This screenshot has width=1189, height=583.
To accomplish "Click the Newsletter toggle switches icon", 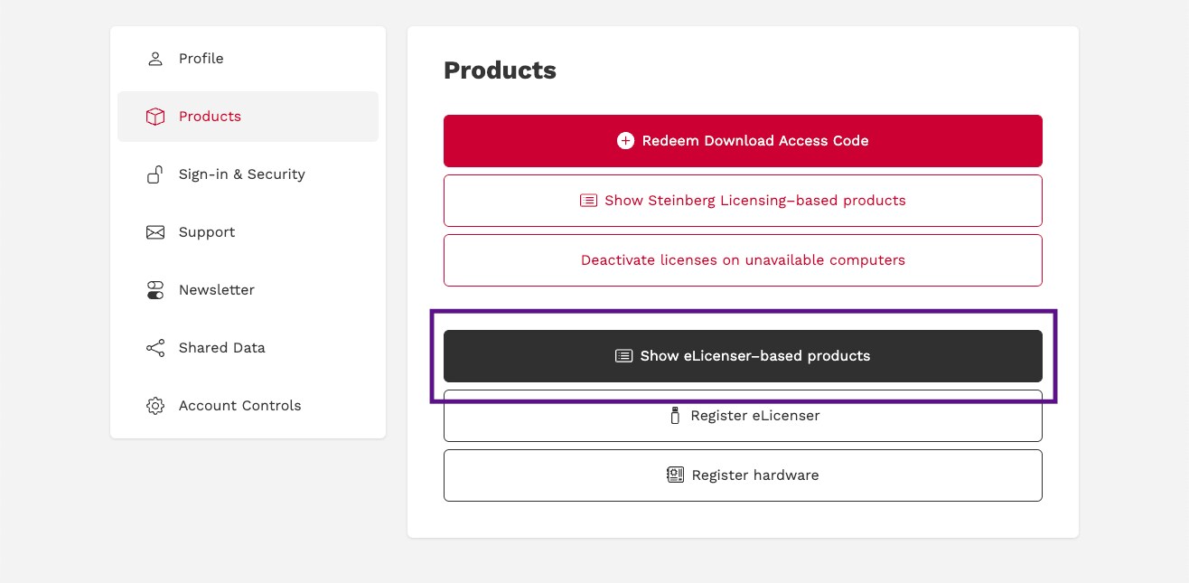I will pos(155,290).
